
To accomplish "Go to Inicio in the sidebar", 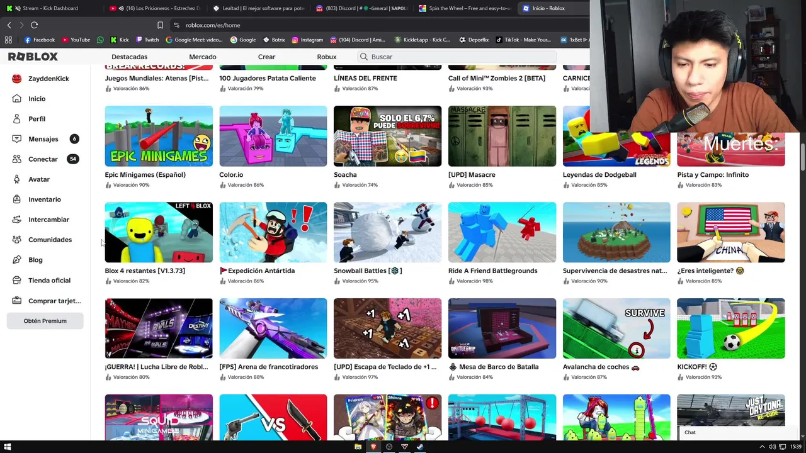I will (x=37, y=99).
